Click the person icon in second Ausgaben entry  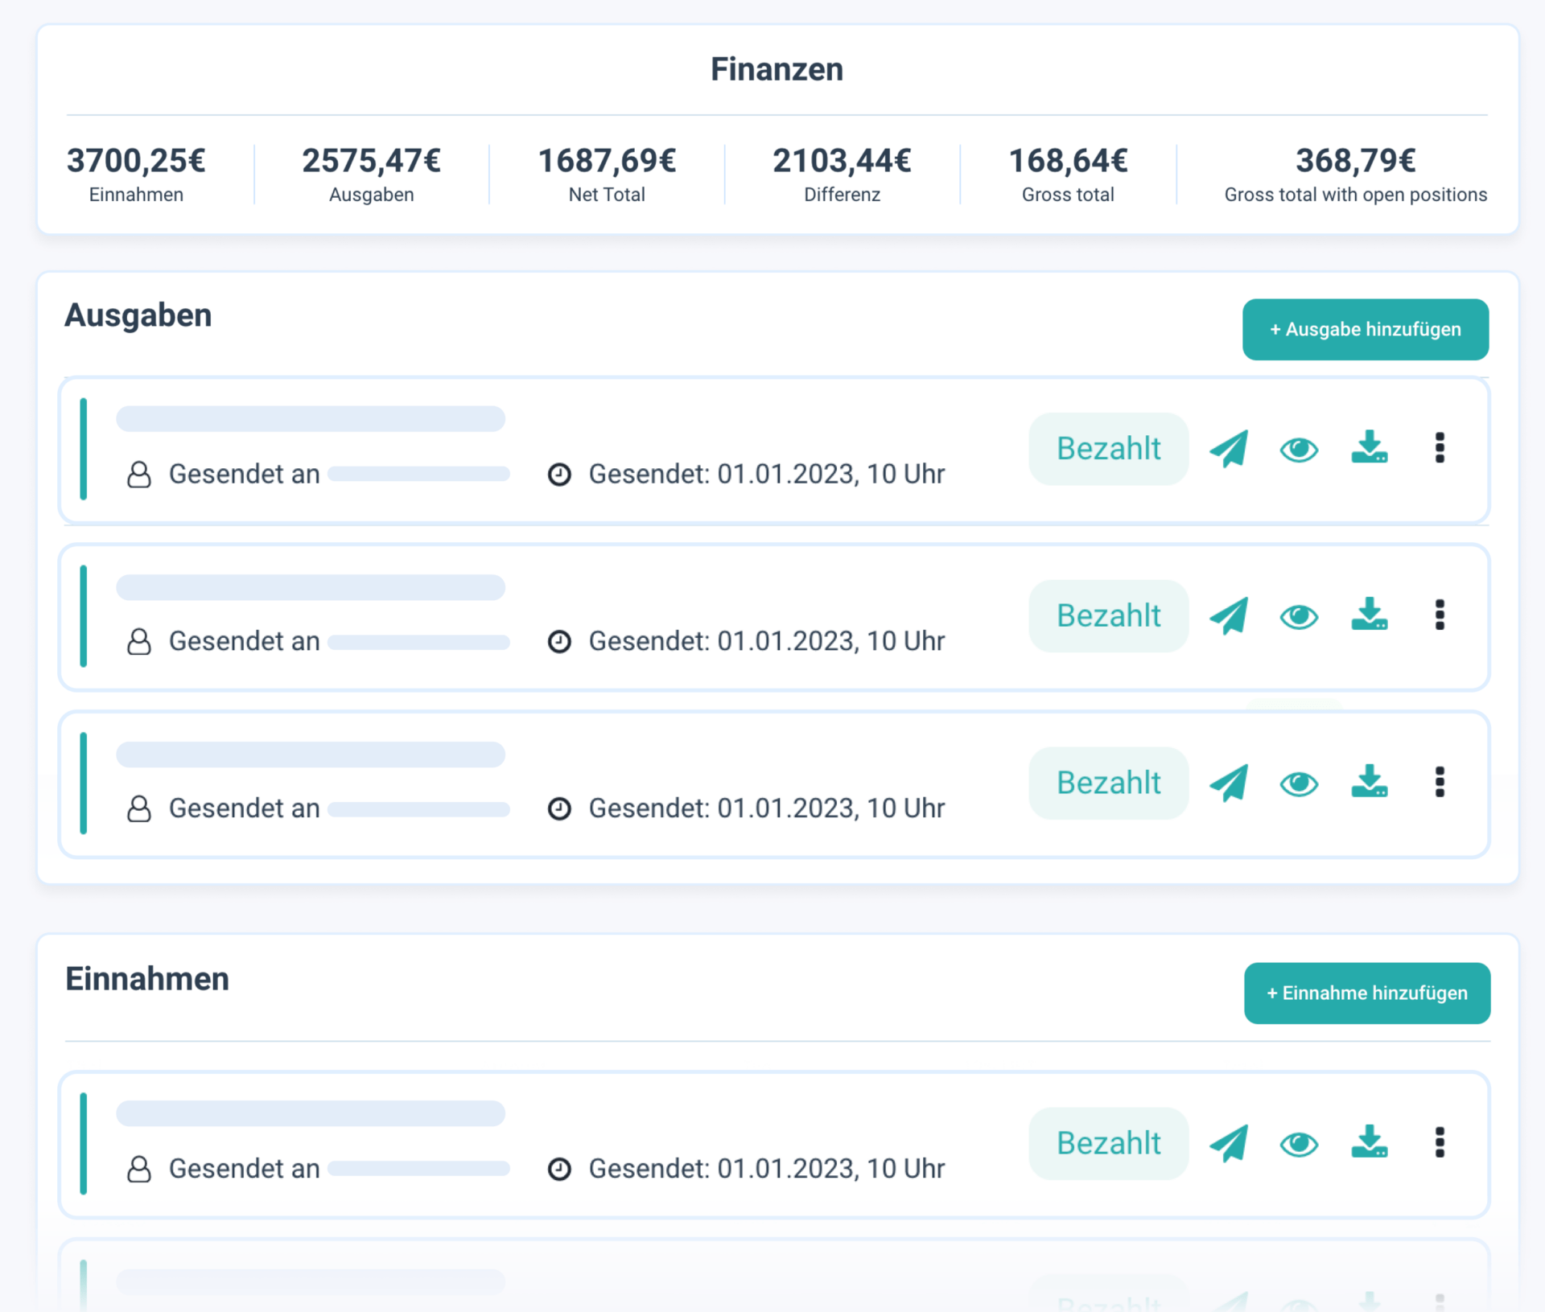click(x=139, y=642)
